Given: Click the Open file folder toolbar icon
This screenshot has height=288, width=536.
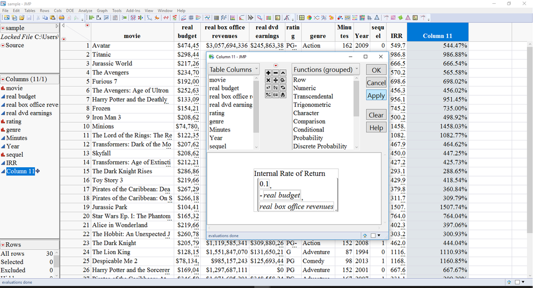Looking at the screenshot, I should [21, 17].
